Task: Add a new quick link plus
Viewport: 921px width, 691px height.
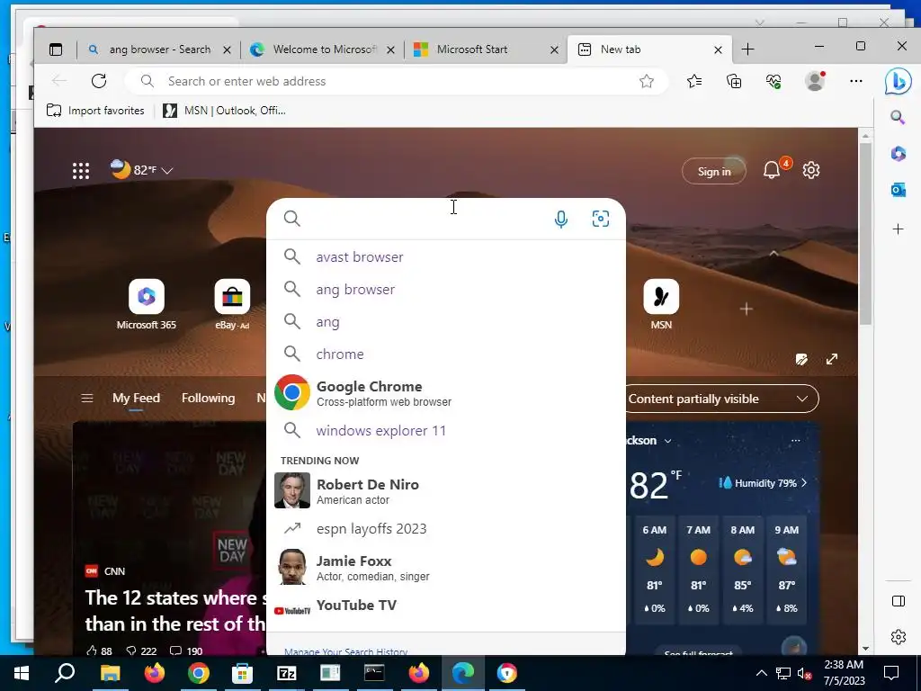Action: click(747, 310)
